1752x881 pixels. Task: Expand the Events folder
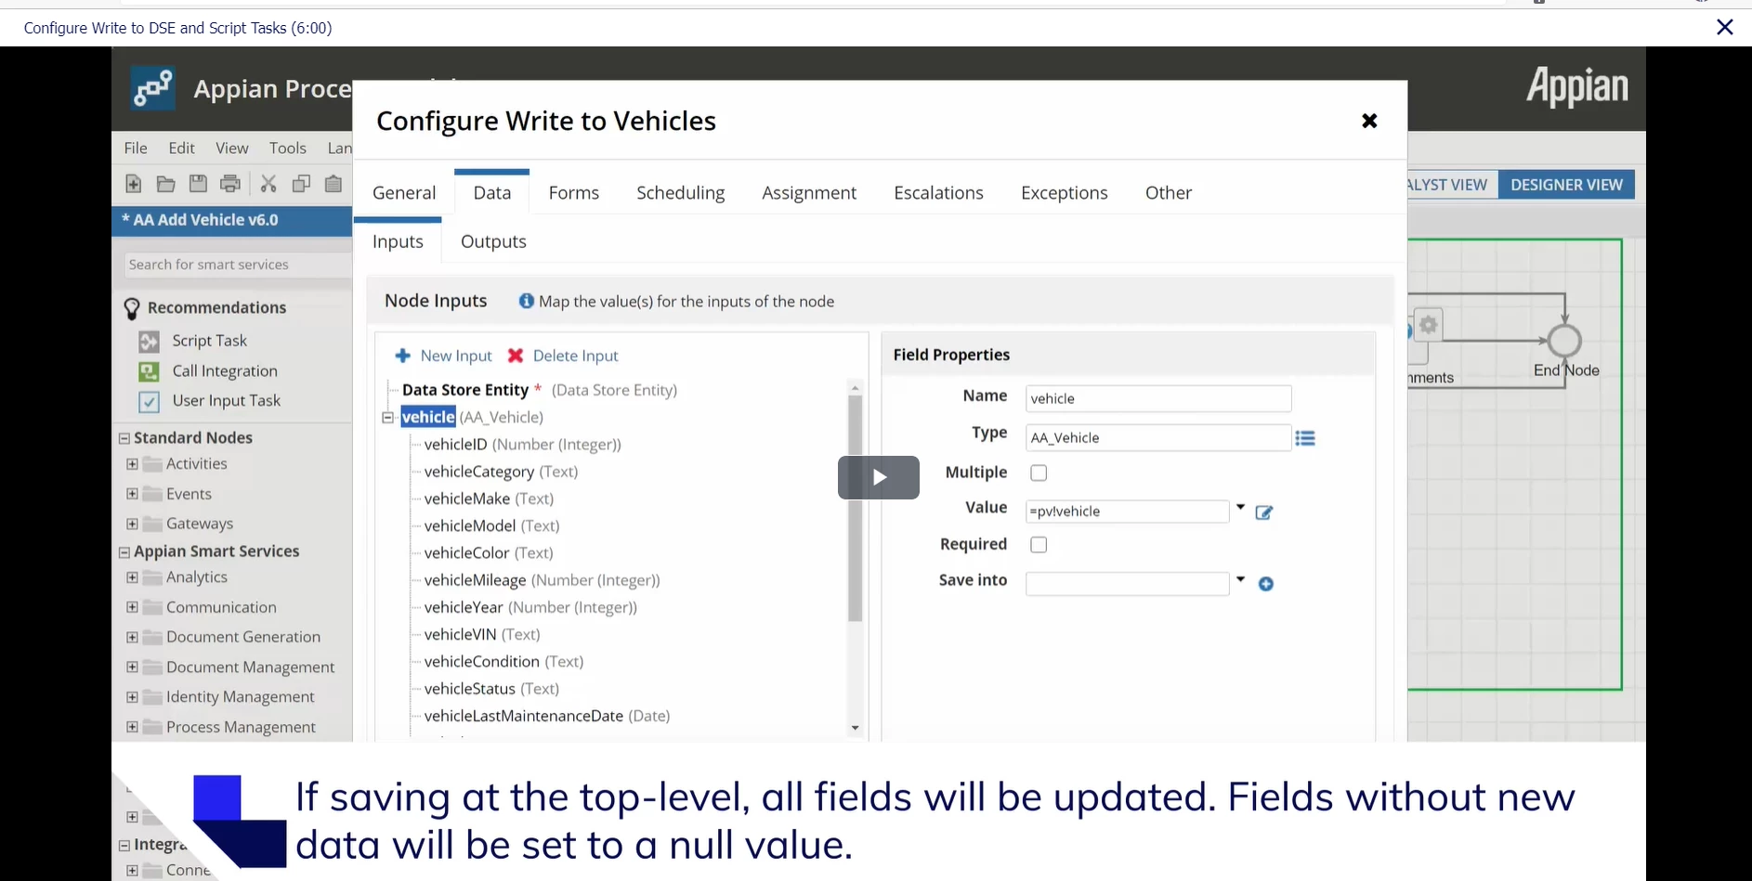[x=132, y=494]
